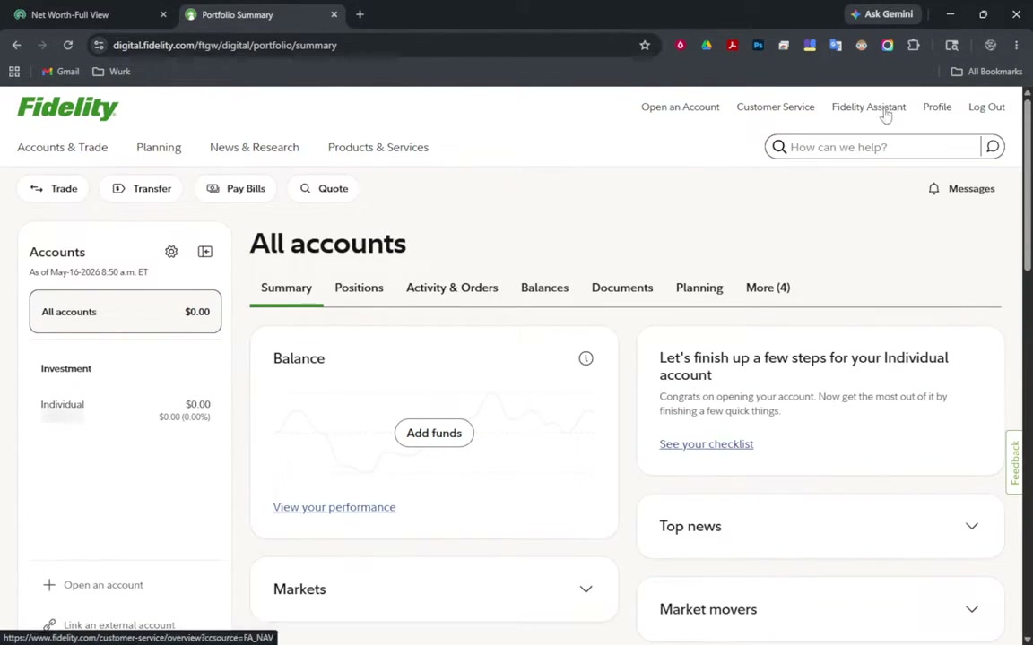Switch to the Activity & Orders tab

(452, 288)
